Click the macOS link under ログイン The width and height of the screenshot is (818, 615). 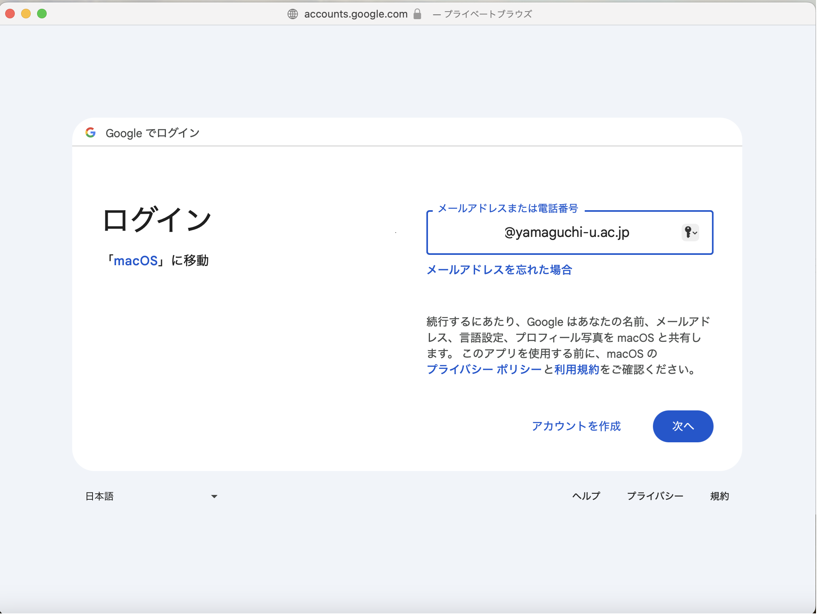pos(136,261)
